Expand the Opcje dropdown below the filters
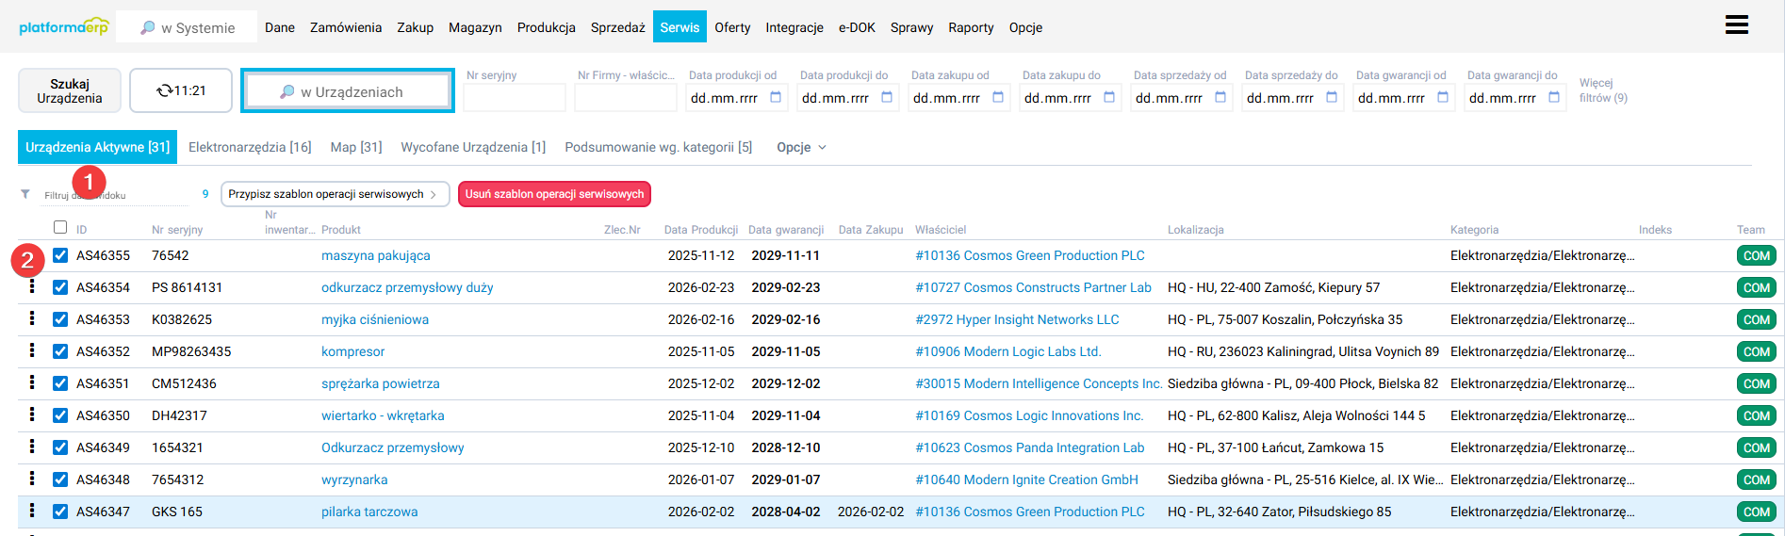1785x536 pixels. point(801,147)
